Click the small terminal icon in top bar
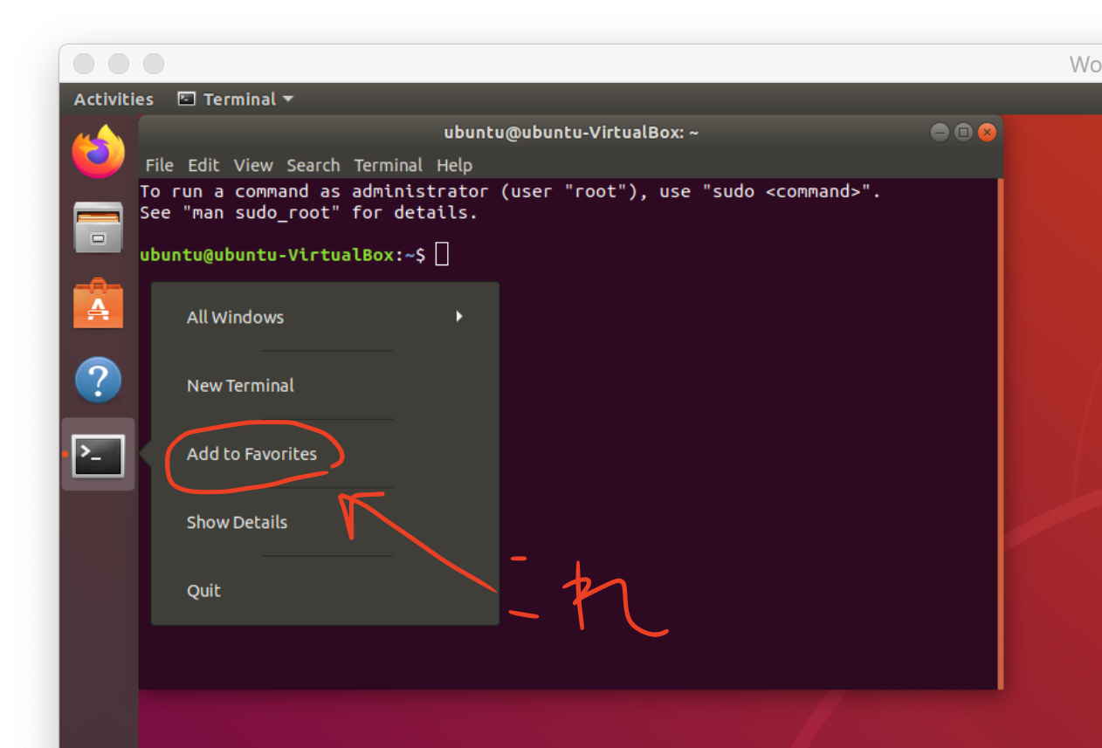Image resolution: width=1102 pixels, height=748 pixels. click(x=186, y=99)
